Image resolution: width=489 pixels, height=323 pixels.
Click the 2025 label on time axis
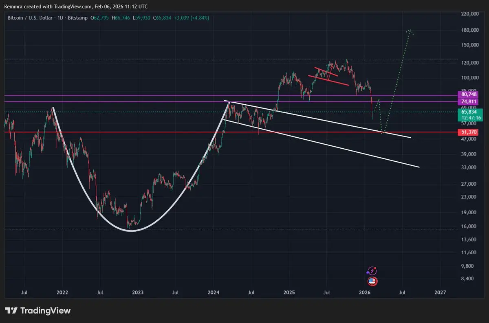[289, 292]
